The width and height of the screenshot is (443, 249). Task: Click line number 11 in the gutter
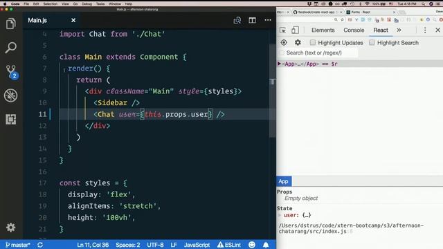click(x=43, y=114)
